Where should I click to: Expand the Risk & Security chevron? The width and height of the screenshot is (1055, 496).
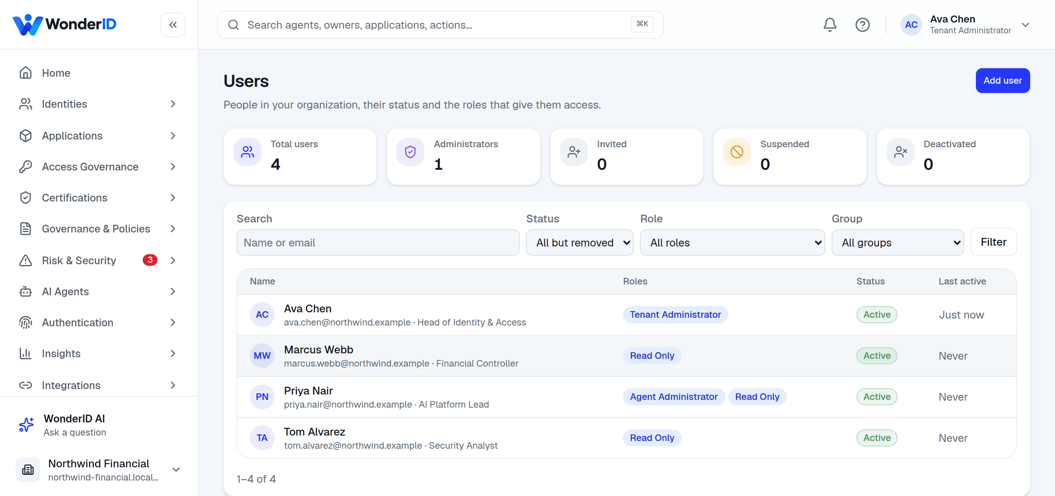pyautogui.click(x=173, y=260)
